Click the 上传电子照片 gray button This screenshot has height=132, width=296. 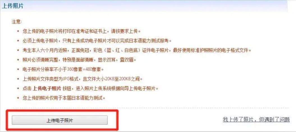[x=60, y=120]
